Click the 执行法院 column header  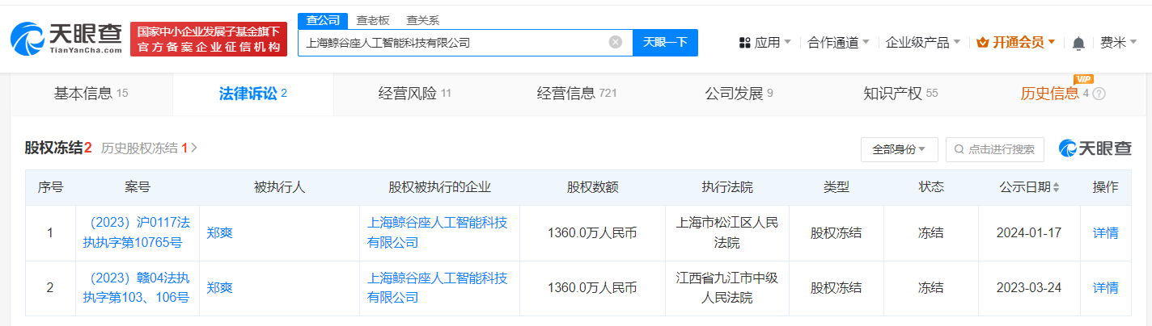tap(727, 187)
